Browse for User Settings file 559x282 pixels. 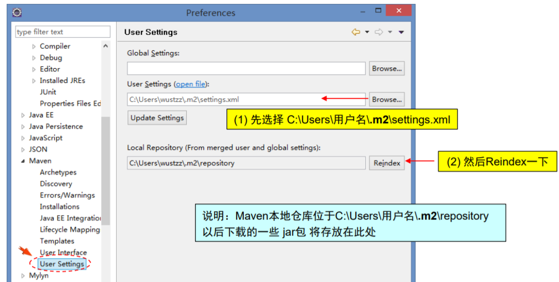tap(387, 99)
